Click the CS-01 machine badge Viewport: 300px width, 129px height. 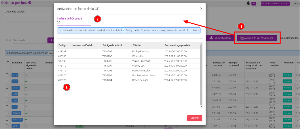pyautogui.click(x=15, y=88)
